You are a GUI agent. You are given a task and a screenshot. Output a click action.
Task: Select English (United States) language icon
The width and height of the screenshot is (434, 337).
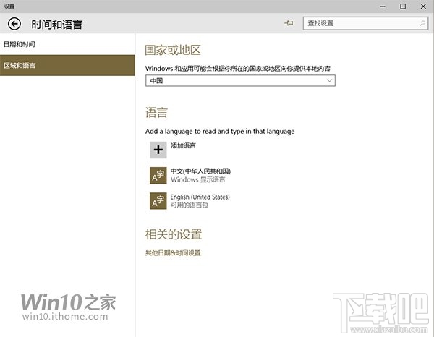click(158, 201)
